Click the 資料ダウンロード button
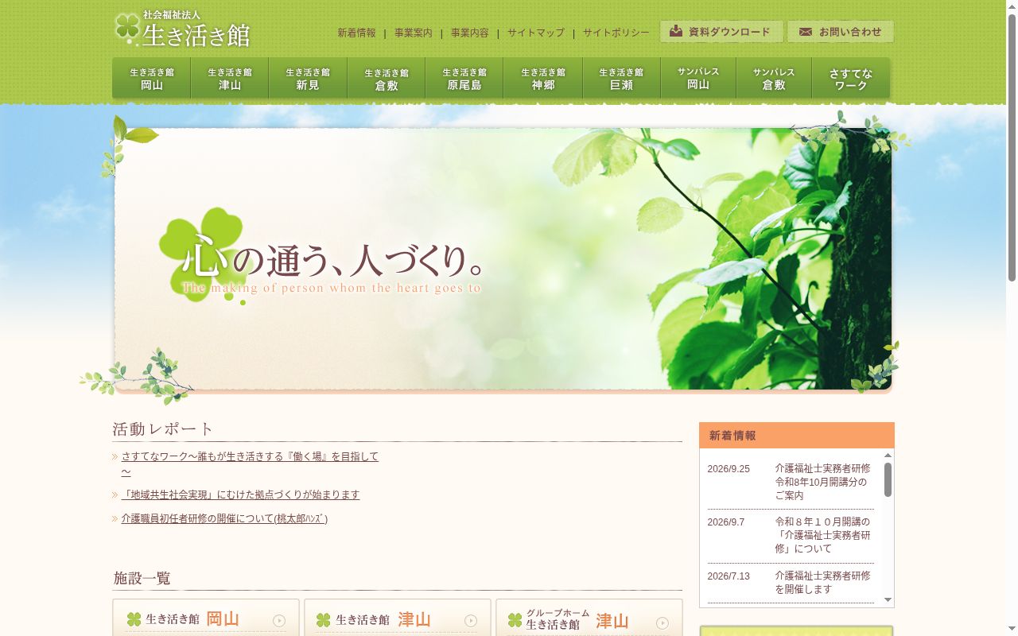This screenshot has width=1018, height=636. 721,32
